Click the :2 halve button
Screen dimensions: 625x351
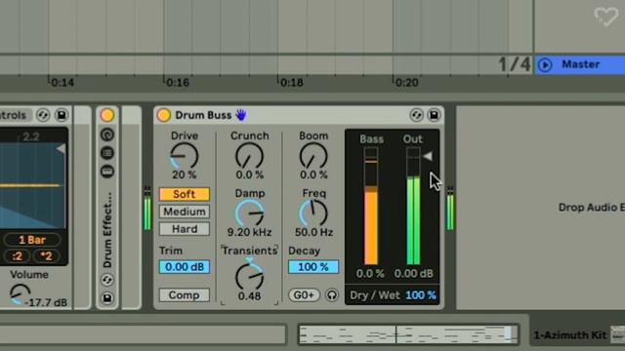click(x=17, y=255)
